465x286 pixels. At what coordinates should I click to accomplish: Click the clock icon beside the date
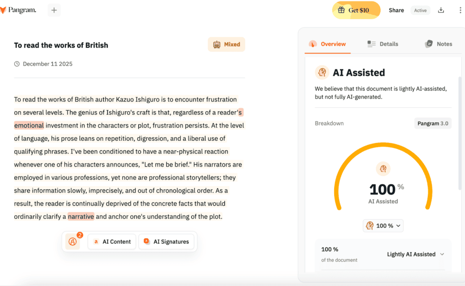[x=17, y=64]
